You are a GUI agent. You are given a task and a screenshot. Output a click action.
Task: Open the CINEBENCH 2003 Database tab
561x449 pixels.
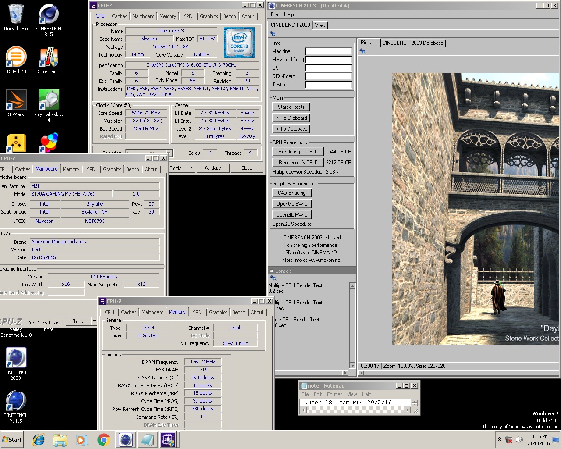tap(413, 43)
